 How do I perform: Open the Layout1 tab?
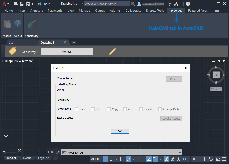click(27, 158)
